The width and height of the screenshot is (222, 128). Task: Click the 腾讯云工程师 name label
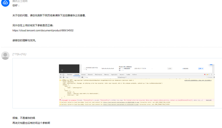20,1
